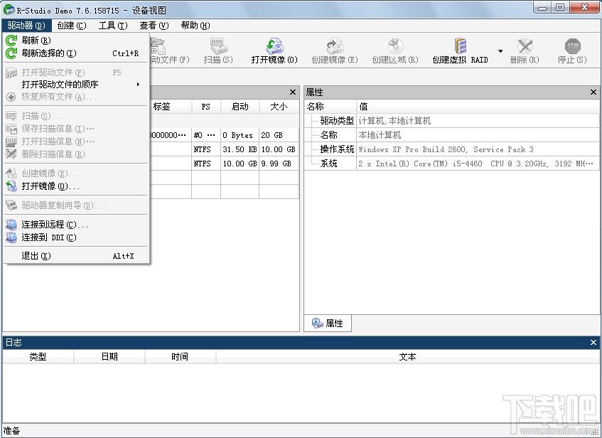
Task: Open the 工具 (T) menu
Action: [x=113, y=26]
